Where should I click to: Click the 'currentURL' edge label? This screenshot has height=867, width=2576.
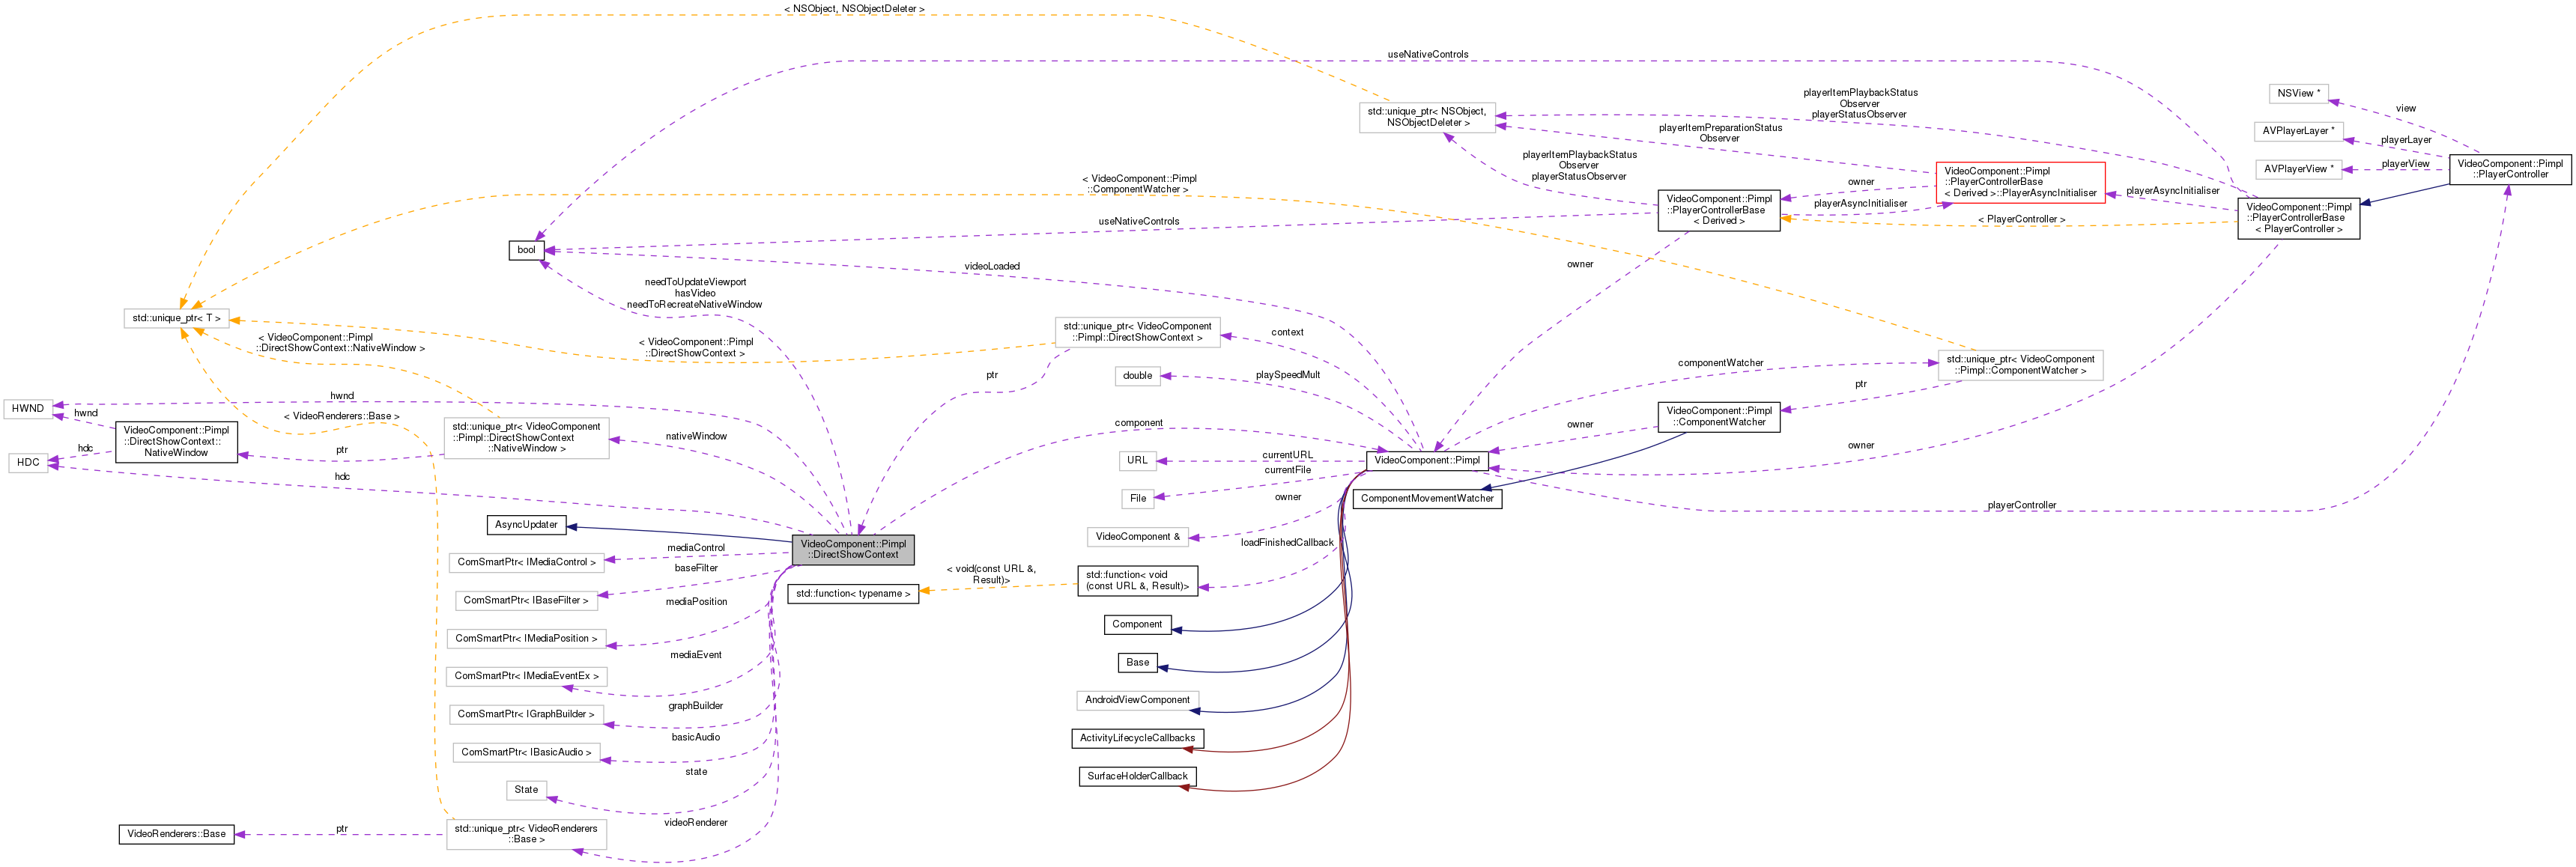(1288, 455)
